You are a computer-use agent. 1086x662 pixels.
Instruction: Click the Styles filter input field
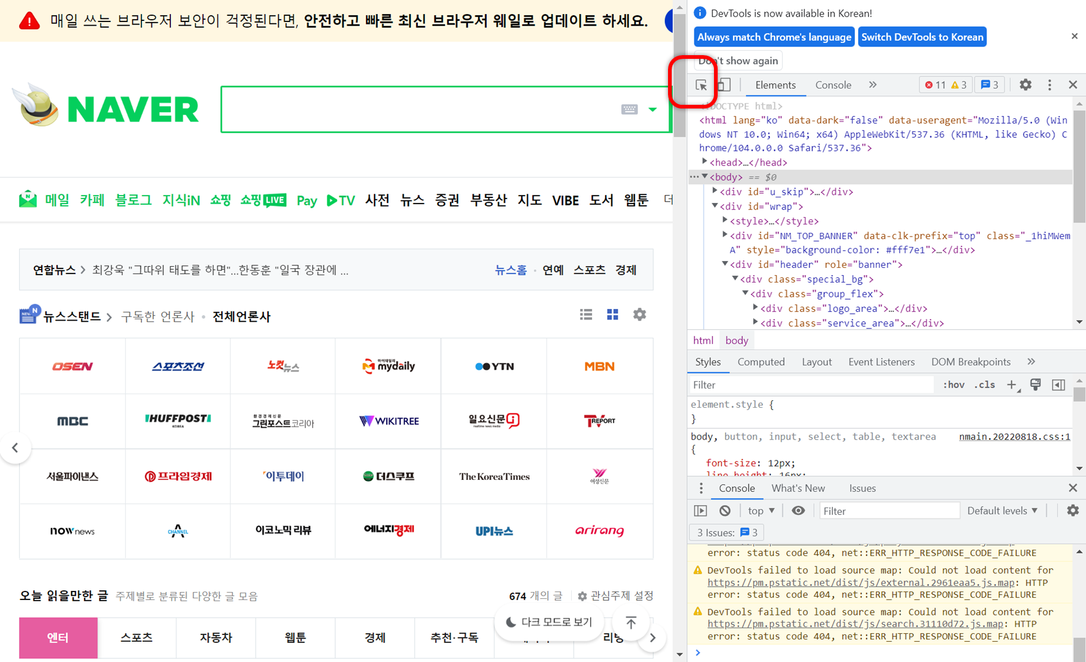(x=811, y=385)
